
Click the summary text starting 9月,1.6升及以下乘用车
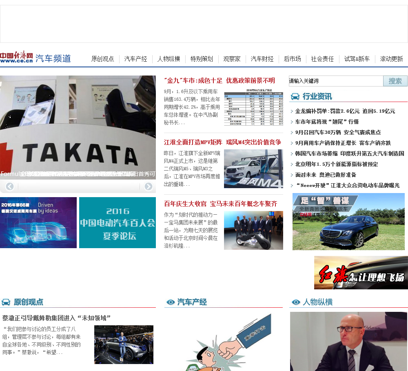pos(192,107)
